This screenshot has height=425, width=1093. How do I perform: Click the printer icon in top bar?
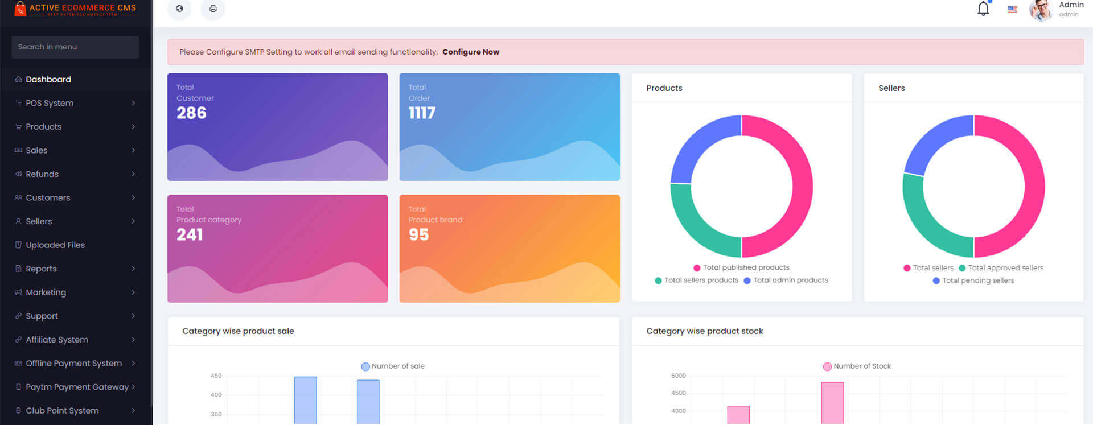coord(213,9)
